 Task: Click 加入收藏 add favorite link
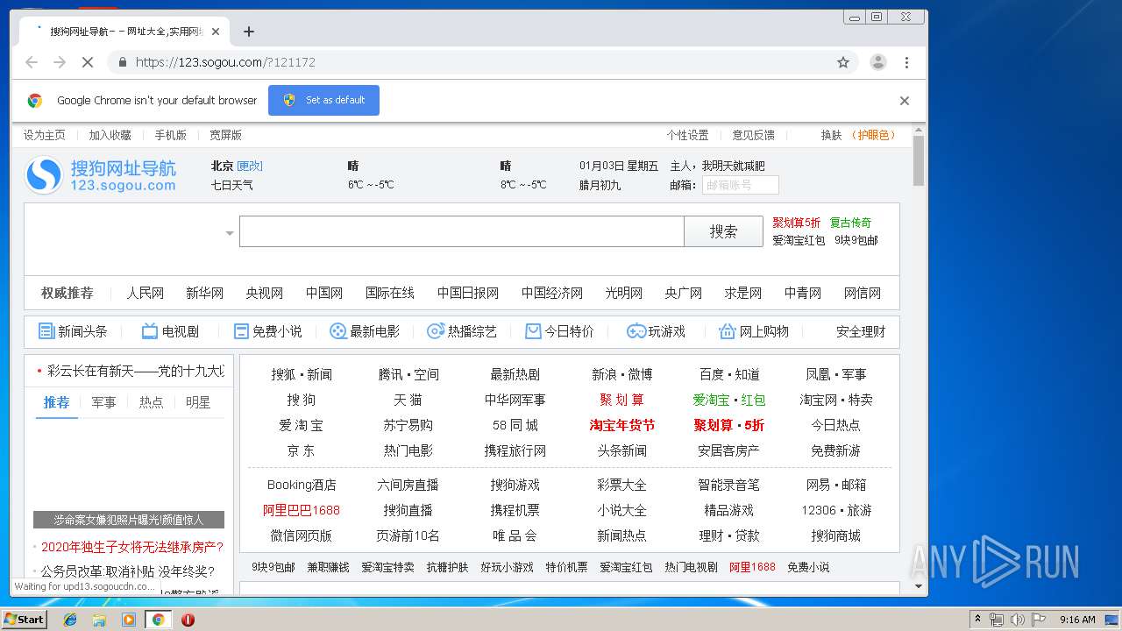[110, 135]
